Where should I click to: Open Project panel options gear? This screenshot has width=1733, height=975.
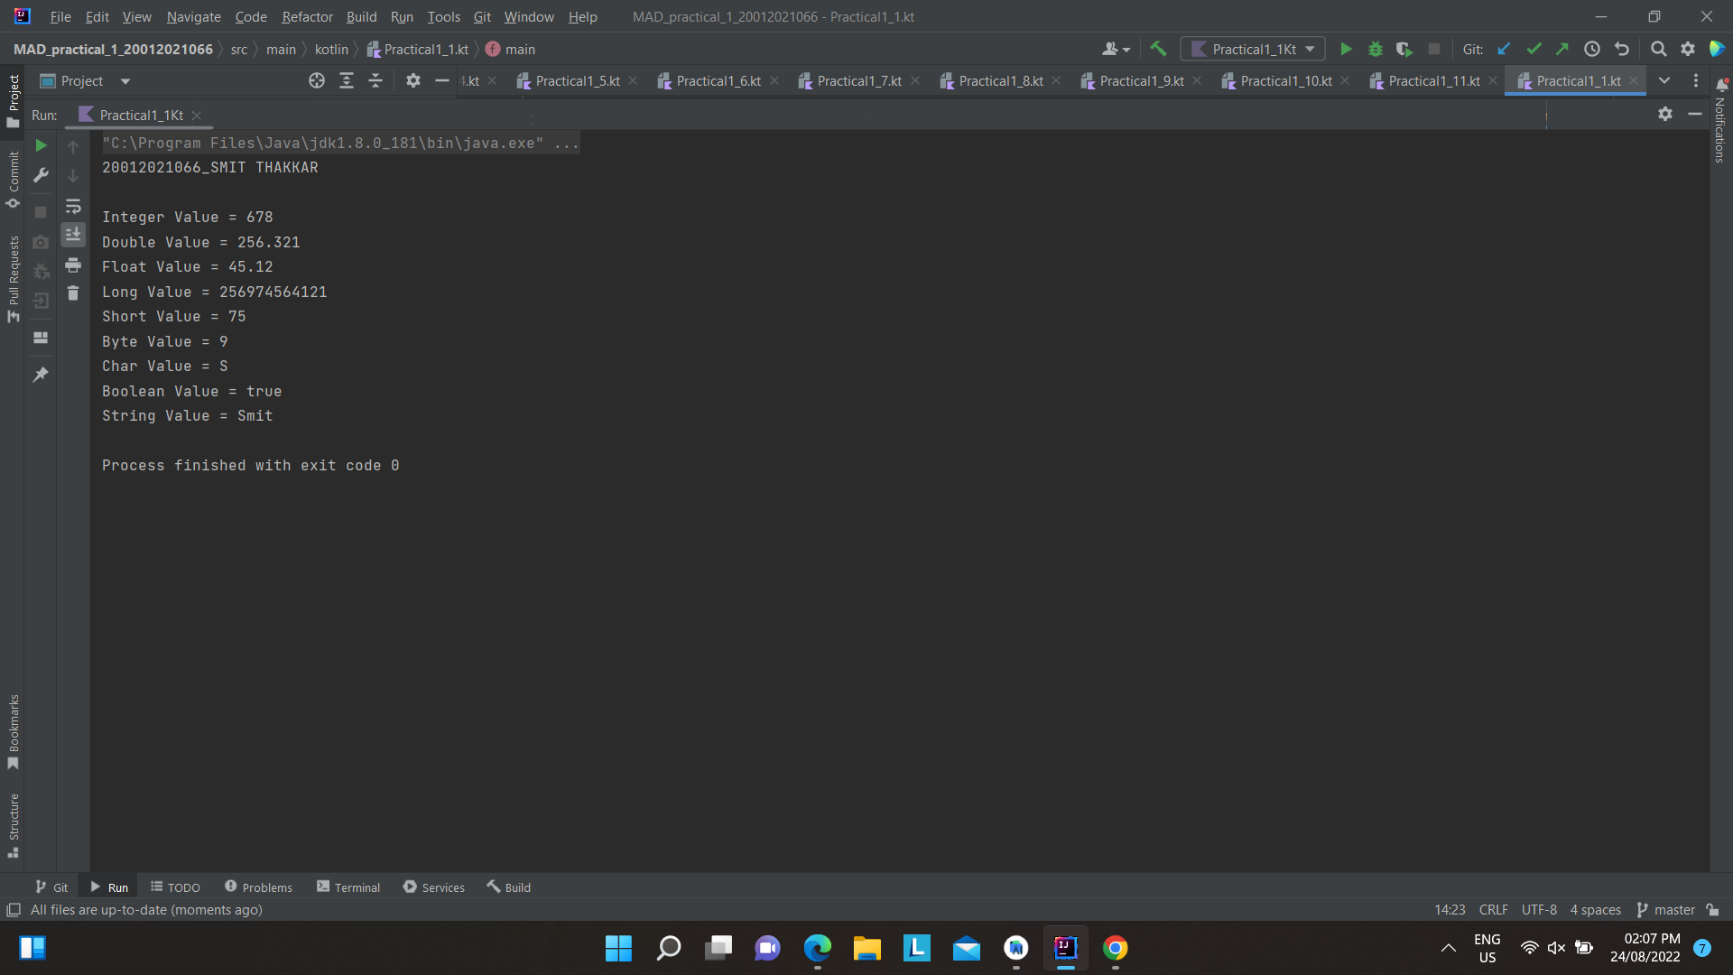tap(413, 81)
